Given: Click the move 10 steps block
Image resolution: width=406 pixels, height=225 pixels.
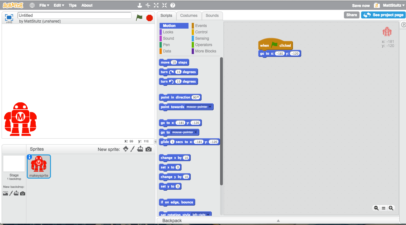Looking at the screenshot, I should [174, 62].
